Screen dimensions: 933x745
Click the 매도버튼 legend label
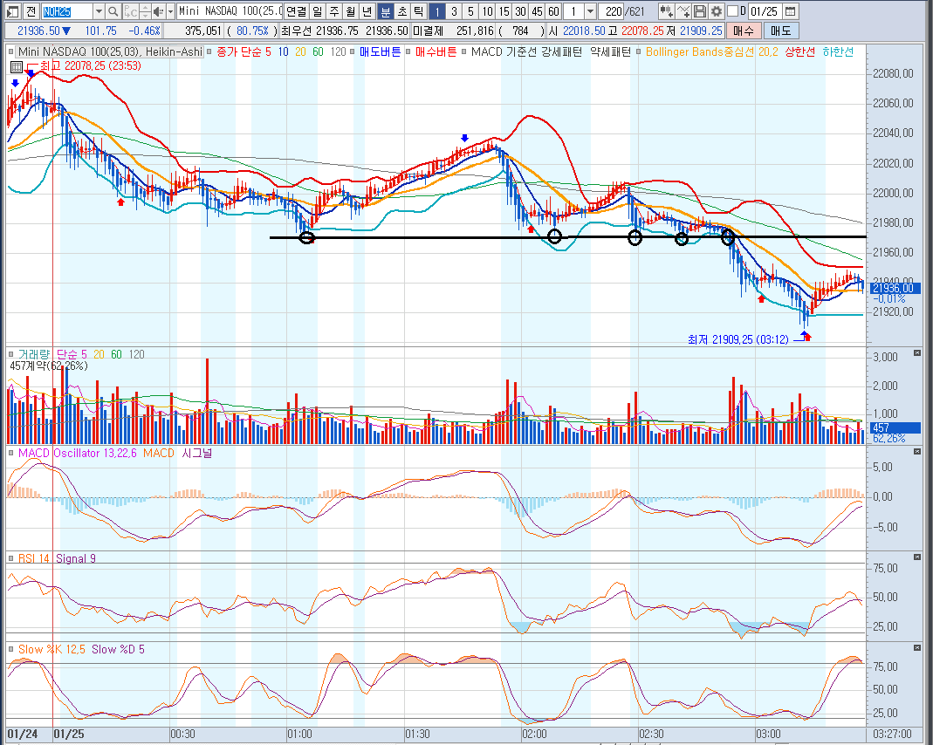tap(380, 52)
